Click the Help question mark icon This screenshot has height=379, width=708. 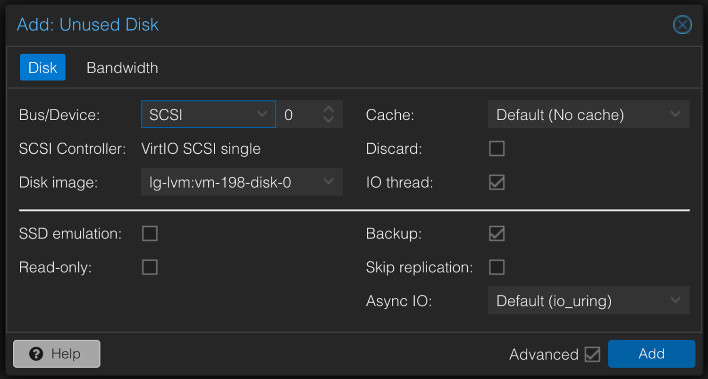point(36,354)
